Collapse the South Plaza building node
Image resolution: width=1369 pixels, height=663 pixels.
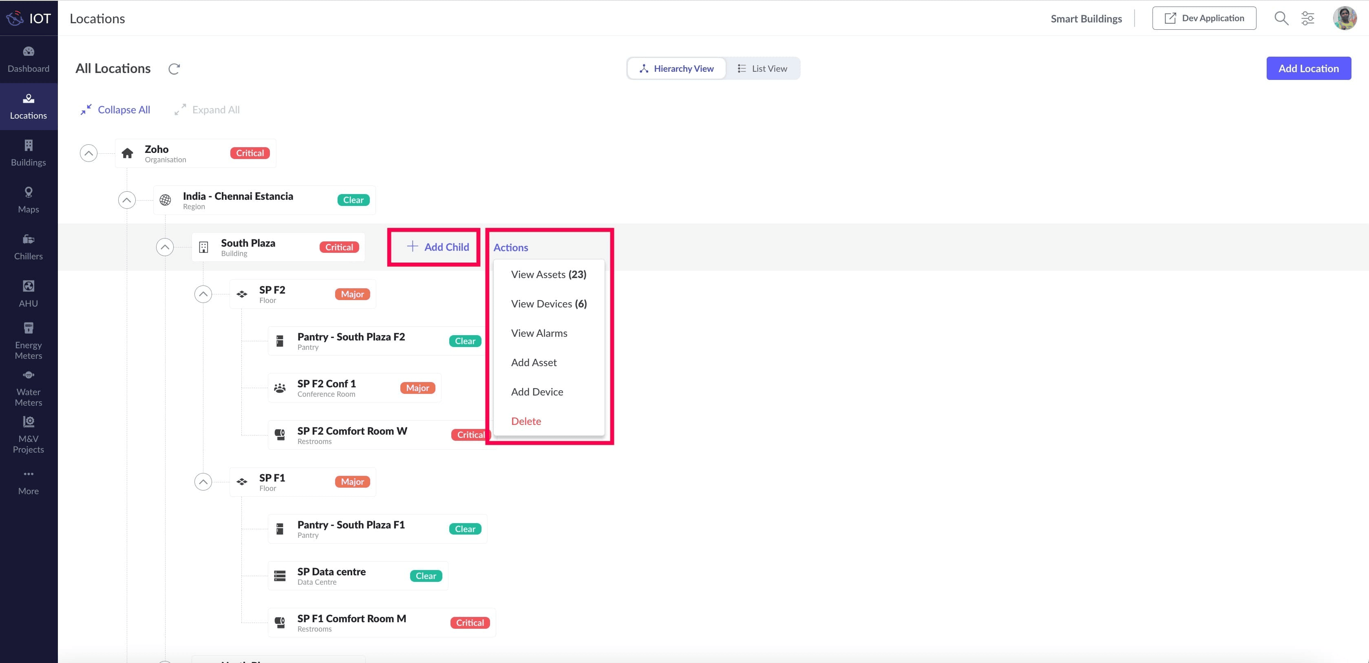[x=165, y=247]
